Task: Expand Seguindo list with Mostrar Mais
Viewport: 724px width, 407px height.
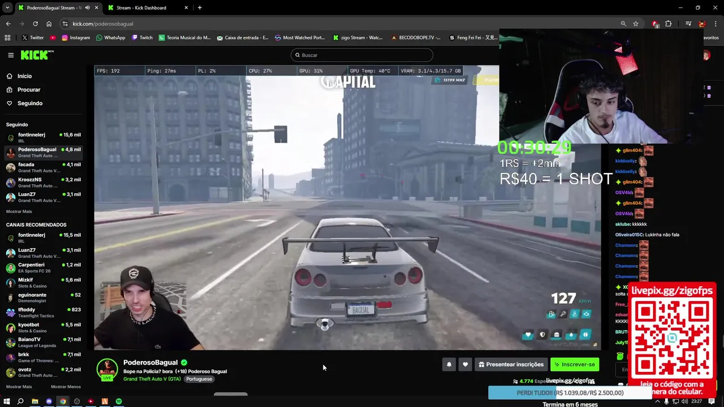Action: [19, 211]
